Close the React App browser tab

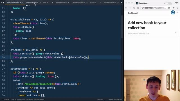pyautogui.click(x=165, y=3)
